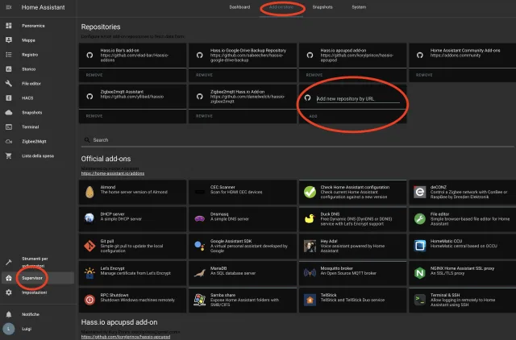Focus the Add new repository by URL field

click(x=357, y=99)
